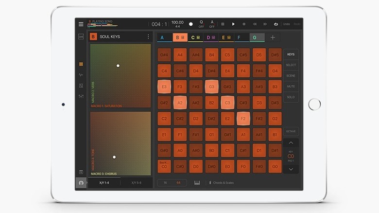Open the hamburger menu
Screen dimensions: 379x213
tap(81, 24)
